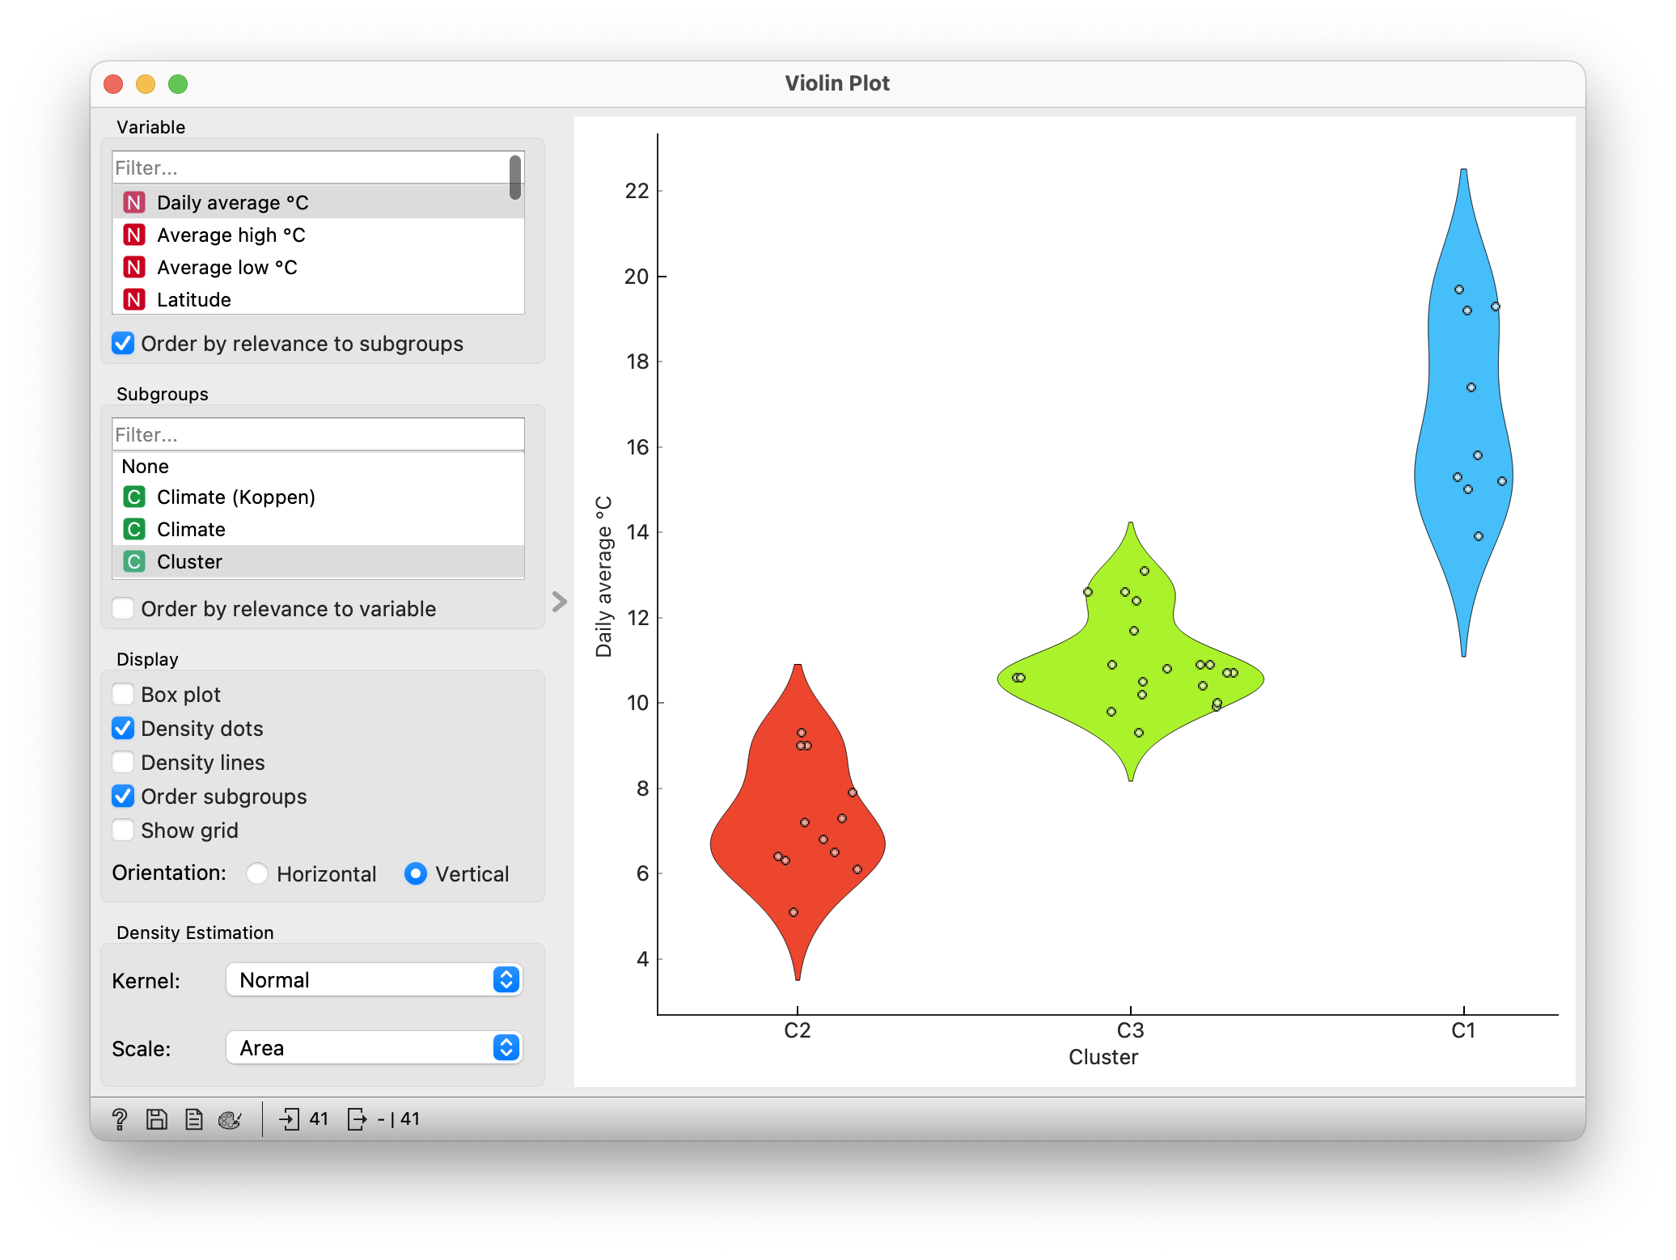Screen dimensions: 1676x1260
Task: Click the output data summary icon
Action: tap(356, 1119)
